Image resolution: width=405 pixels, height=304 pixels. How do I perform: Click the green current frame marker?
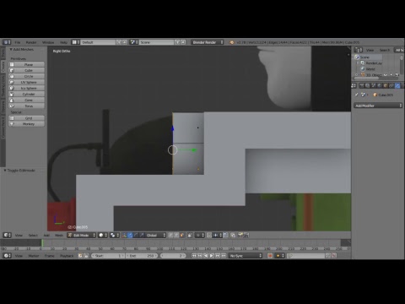coord(42,243)
